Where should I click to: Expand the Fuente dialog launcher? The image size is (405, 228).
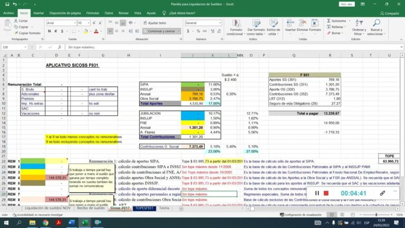103,39
